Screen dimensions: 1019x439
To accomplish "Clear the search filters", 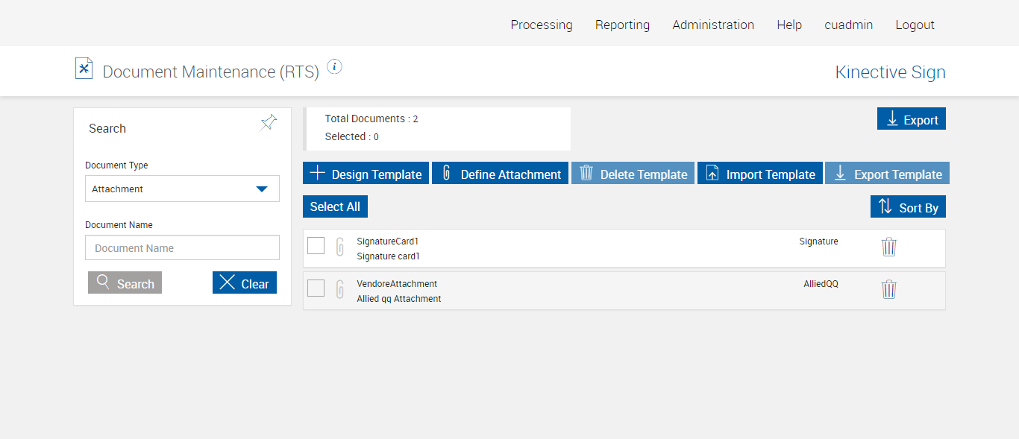I will coord(245,282).
